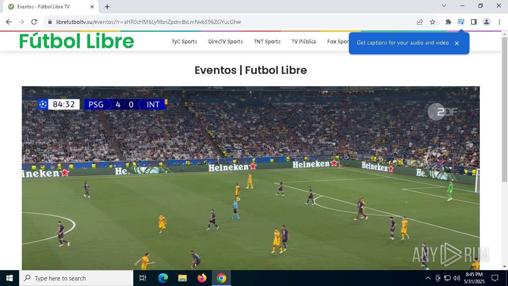Open Fox Sports channel link
Screen dimensions: 508x286
[x=338, y=41]
